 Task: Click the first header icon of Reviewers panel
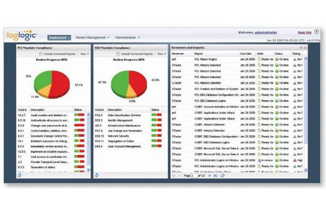point(301,47)
